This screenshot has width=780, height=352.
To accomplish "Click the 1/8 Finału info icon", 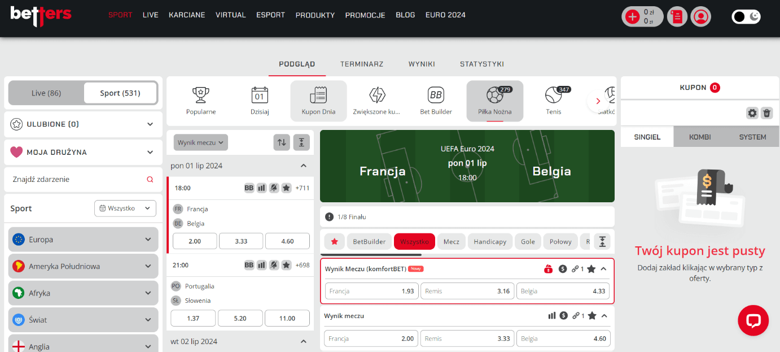I will click(330, 217).
